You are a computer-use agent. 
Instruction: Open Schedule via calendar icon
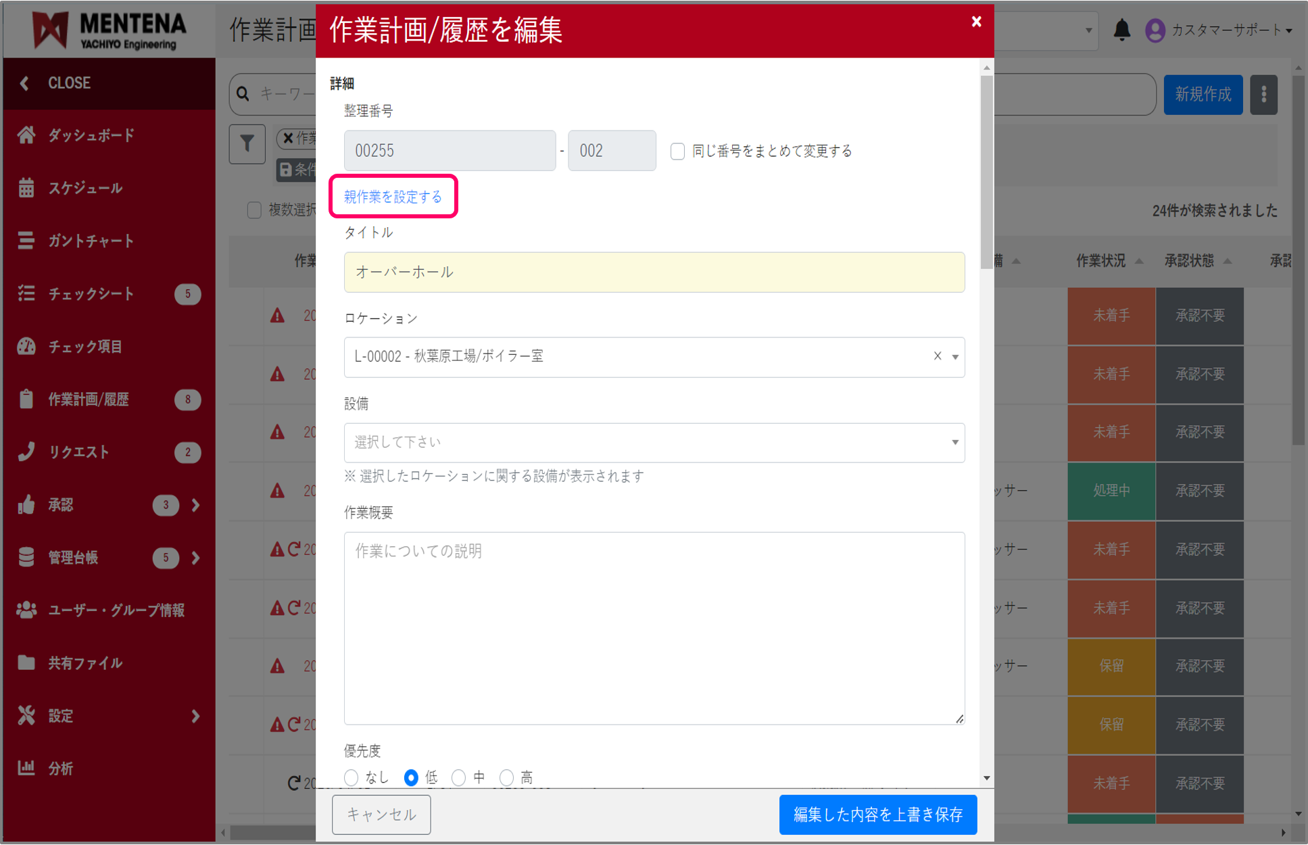click(26, 188)
